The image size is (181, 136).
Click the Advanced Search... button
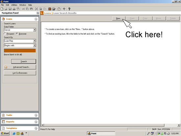click(20, 67)
